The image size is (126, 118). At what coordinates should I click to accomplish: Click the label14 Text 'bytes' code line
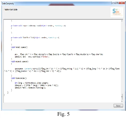coord(32,57)
